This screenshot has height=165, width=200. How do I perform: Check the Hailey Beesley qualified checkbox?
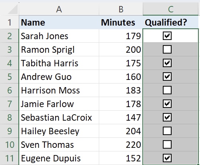click(167, 131)
